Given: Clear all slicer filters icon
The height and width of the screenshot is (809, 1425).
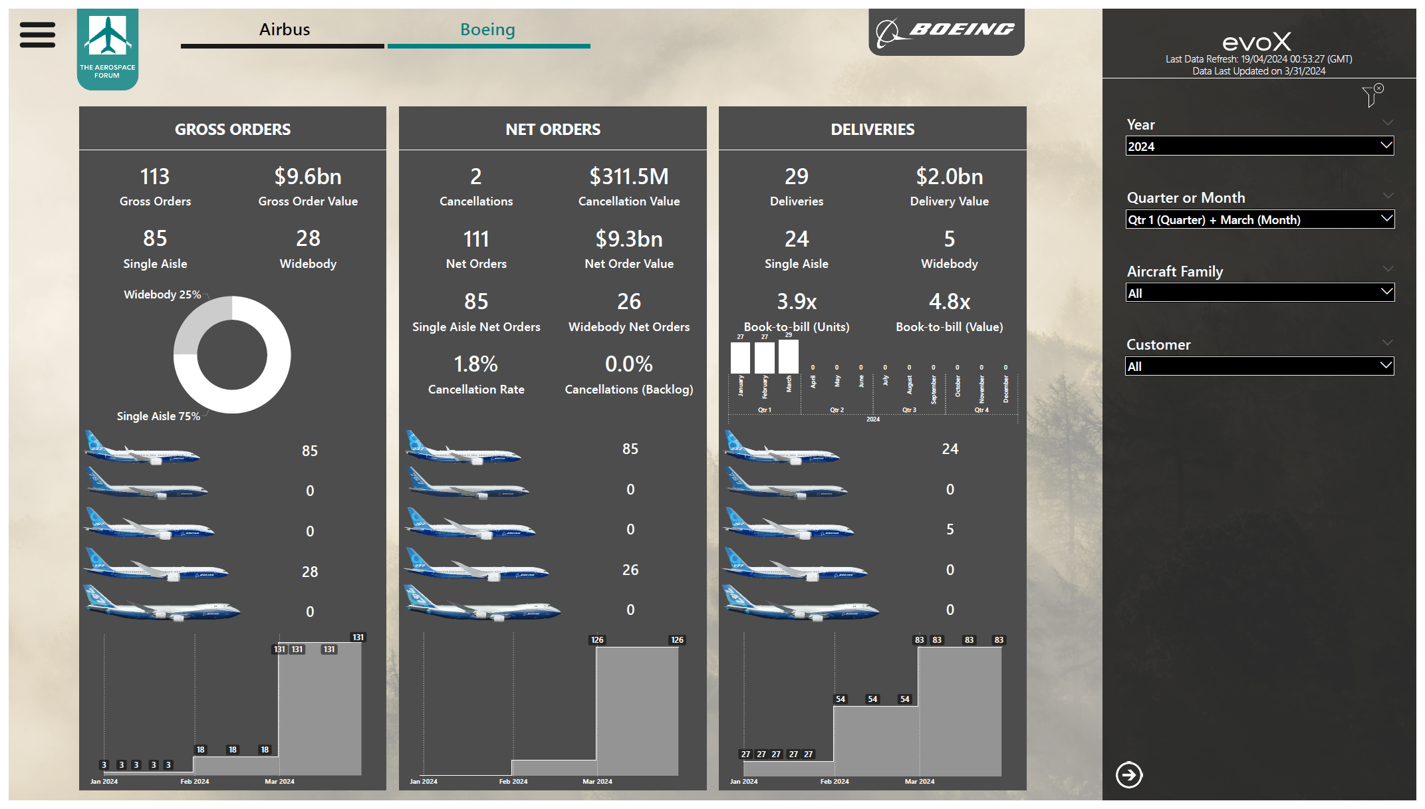Looking at the screenshot, I should point(1372,95).
